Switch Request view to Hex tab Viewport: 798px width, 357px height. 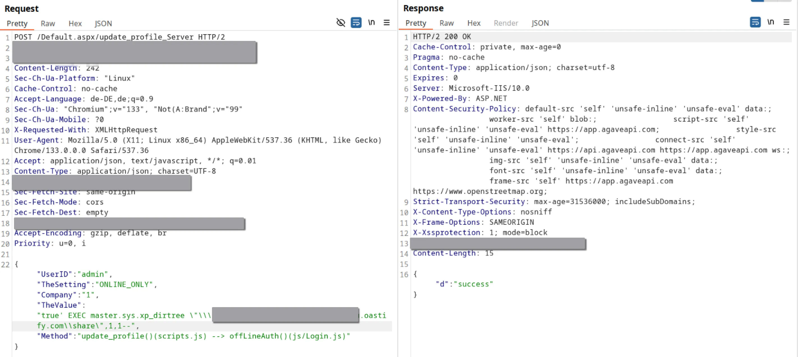75,24
